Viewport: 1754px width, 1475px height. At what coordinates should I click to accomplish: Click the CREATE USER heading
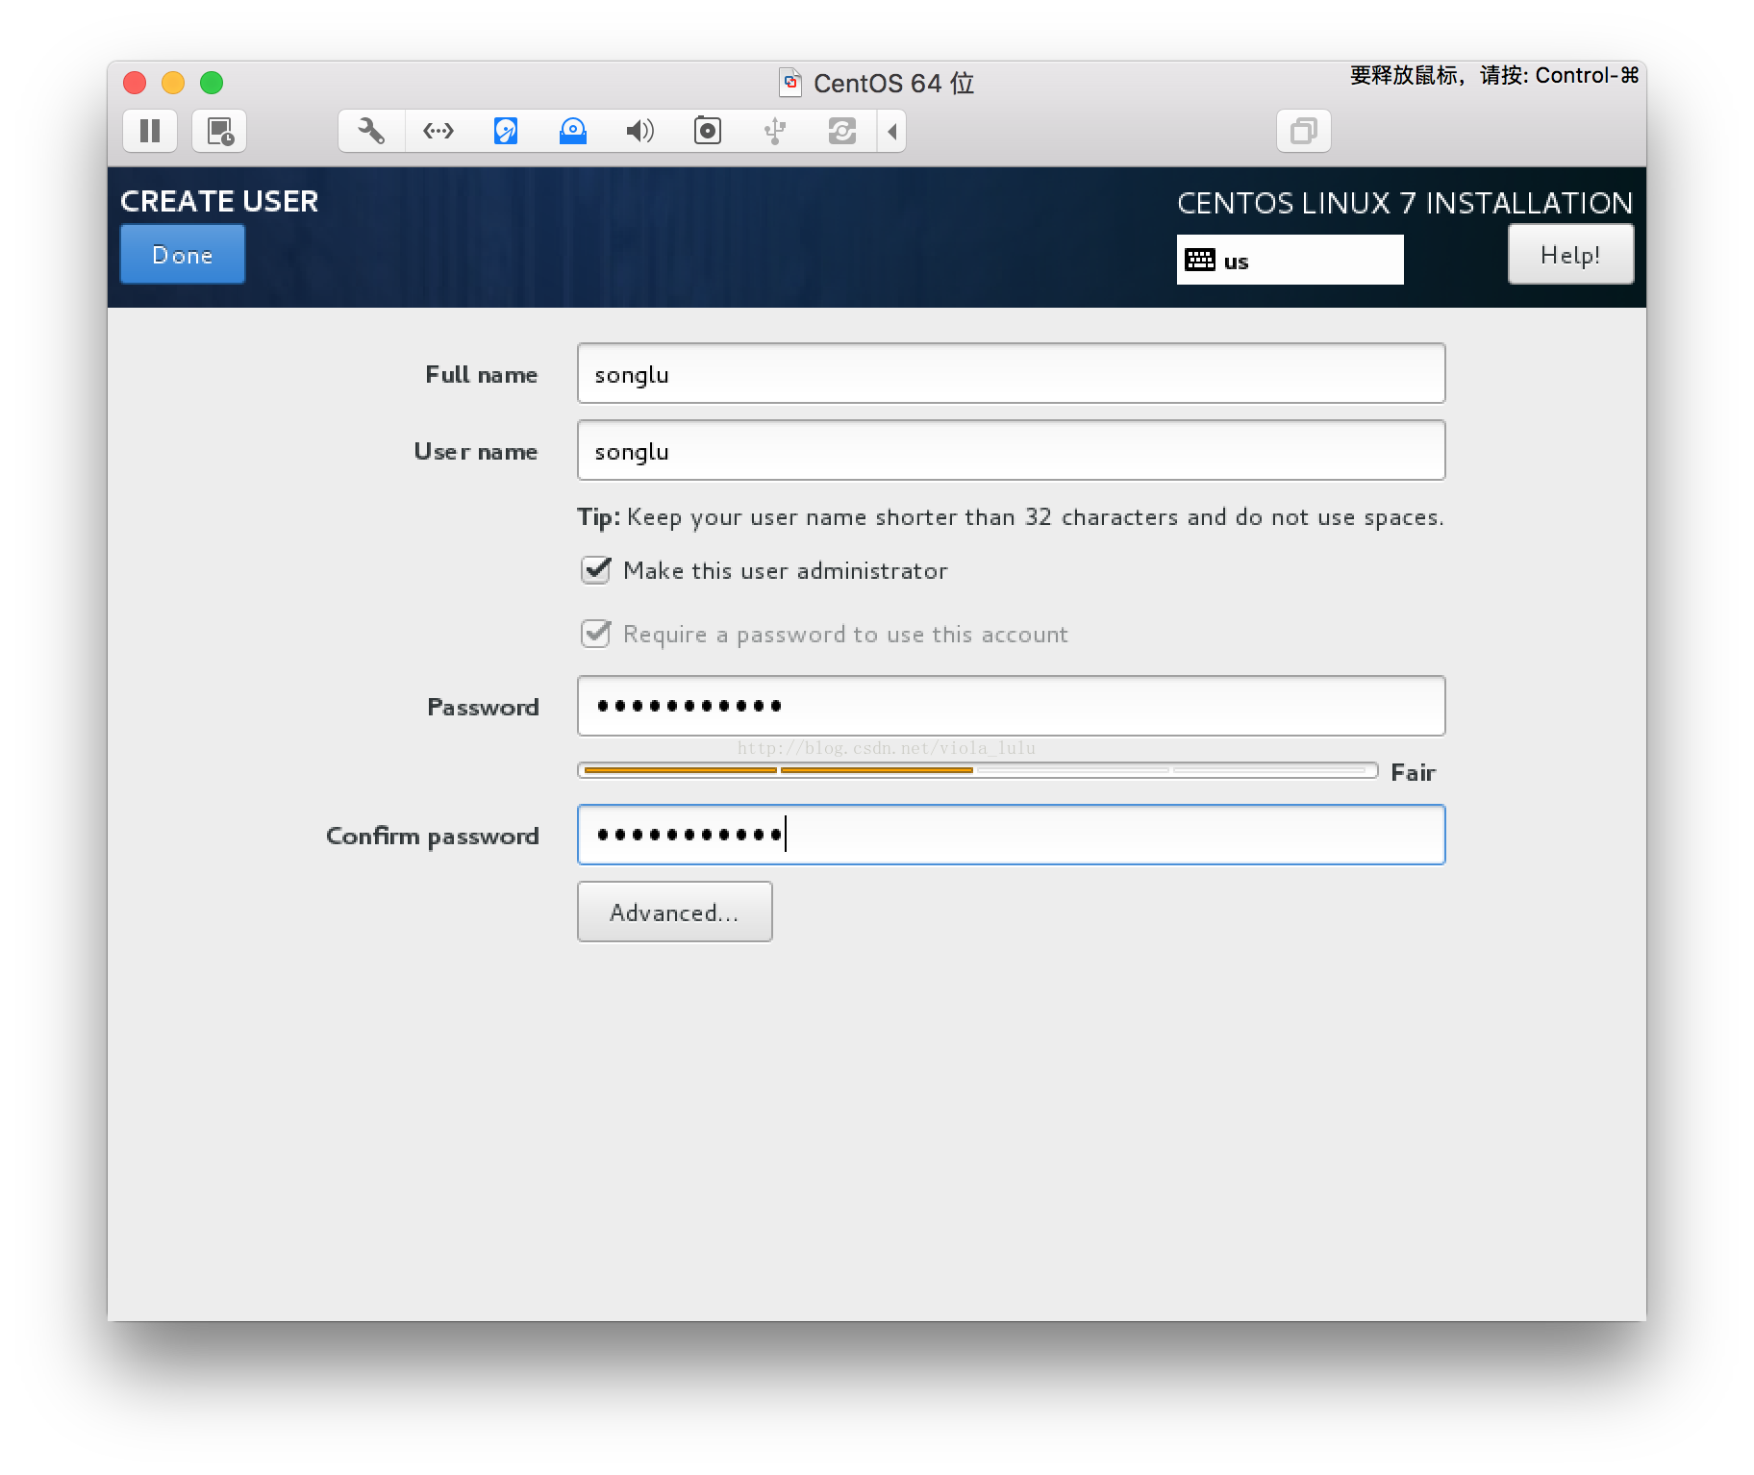pos(219,202)
